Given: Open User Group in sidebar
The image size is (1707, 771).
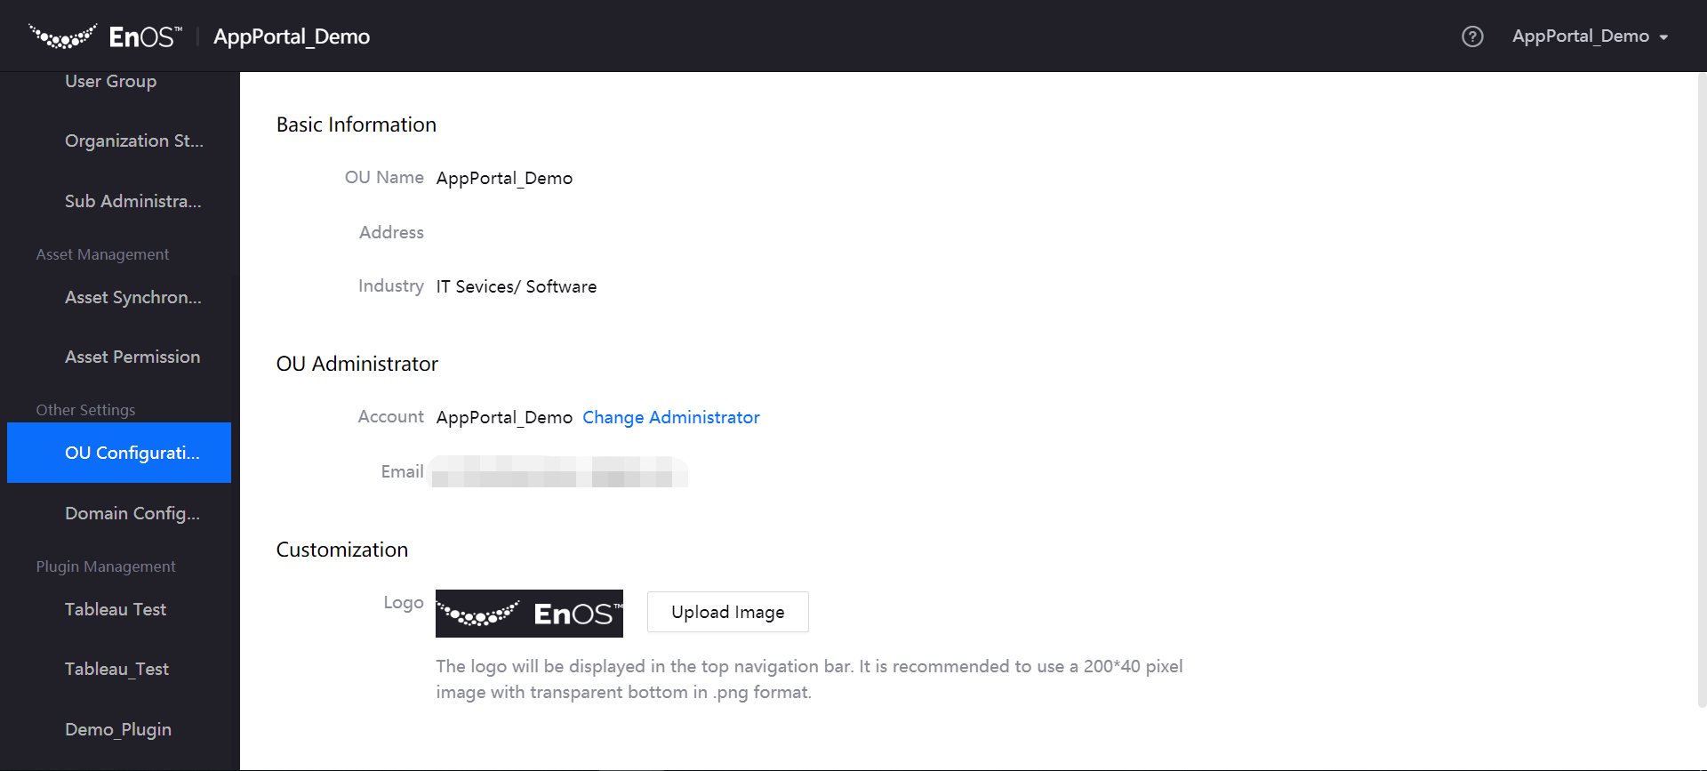Looking at the screenshot, I should [110, 81].
